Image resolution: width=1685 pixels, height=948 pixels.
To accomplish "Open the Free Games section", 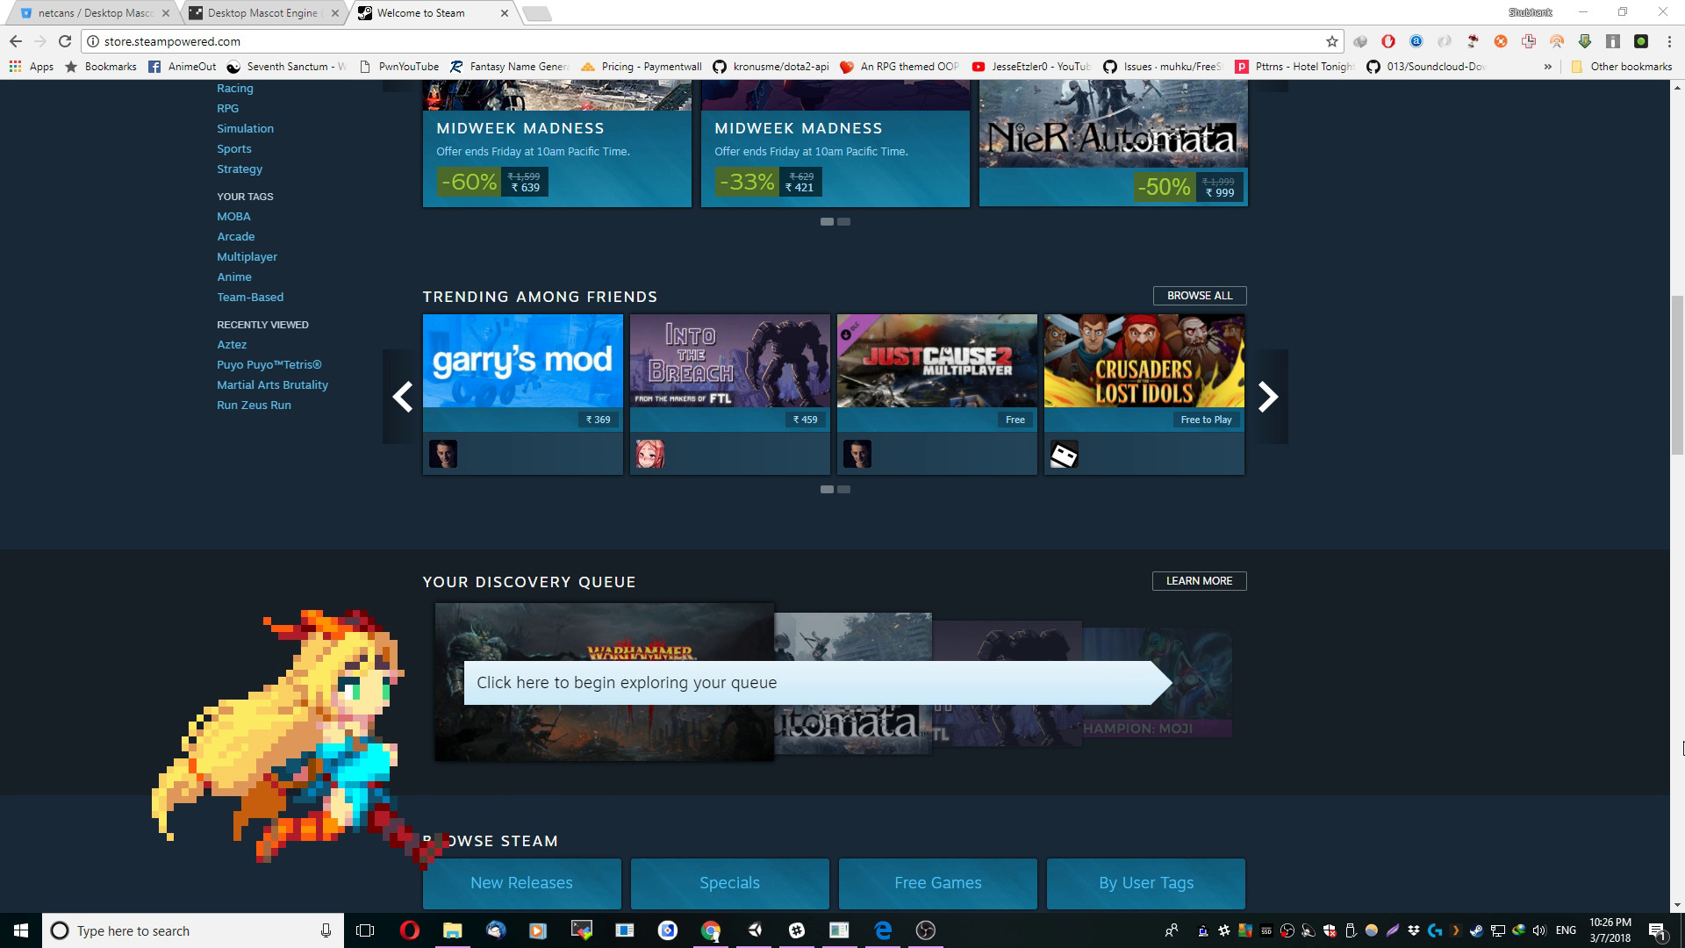I will pos(937,883).
